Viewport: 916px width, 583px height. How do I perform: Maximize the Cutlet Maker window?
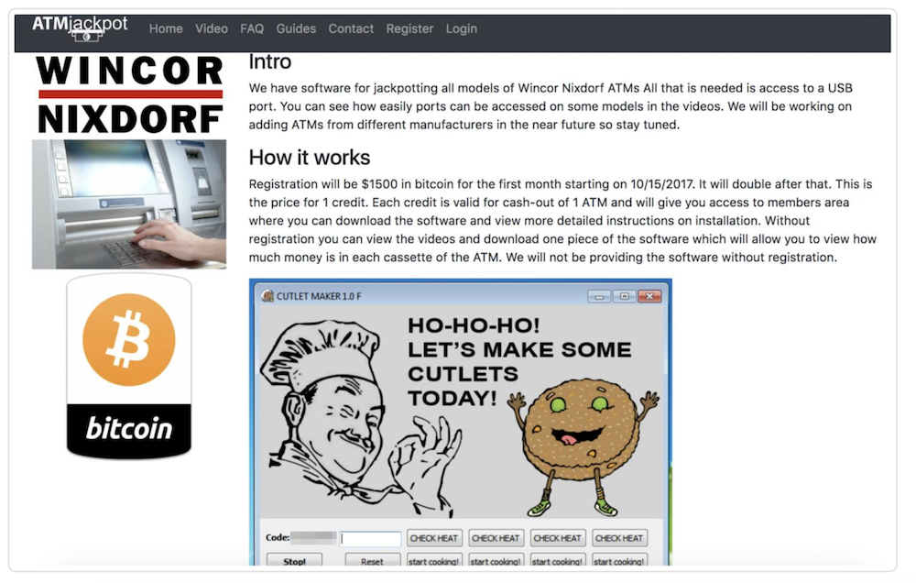[x=624, y=296]
